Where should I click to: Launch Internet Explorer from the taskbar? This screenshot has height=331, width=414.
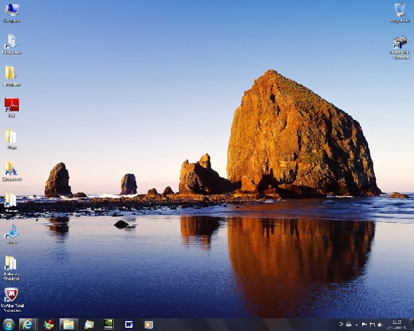tap(27, 324)
